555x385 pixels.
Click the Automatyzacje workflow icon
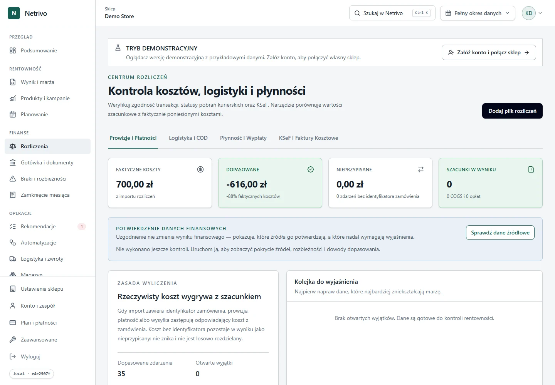[x=13, y=243]
